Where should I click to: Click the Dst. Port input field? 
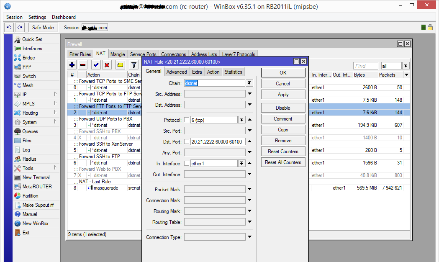point(218,141)
